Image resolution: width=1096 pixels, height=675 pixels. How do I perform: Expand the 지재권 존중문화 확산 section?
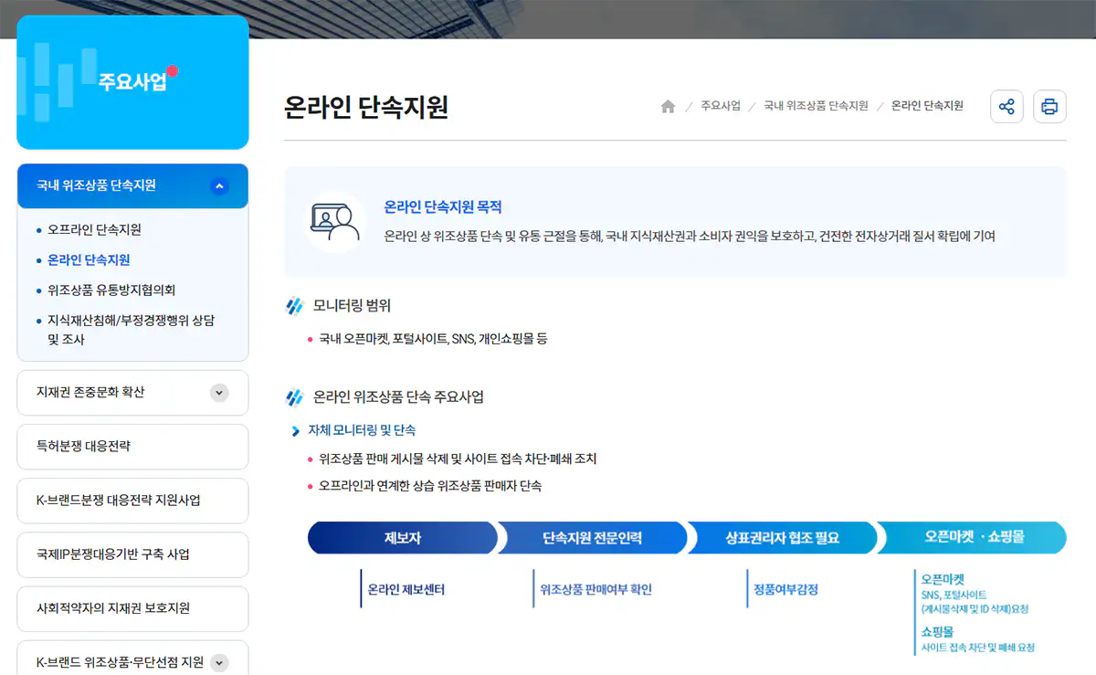(218, 393)
